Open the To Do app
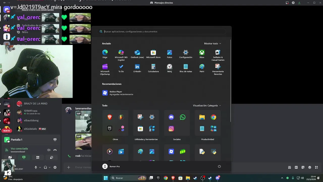 tap(121, 68)
